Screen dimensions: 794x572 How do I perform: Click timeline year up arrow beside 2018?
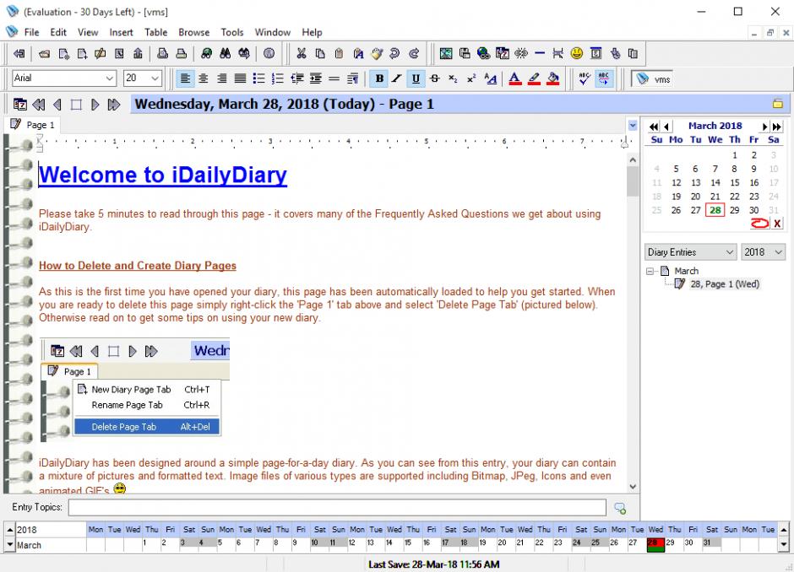10,530
